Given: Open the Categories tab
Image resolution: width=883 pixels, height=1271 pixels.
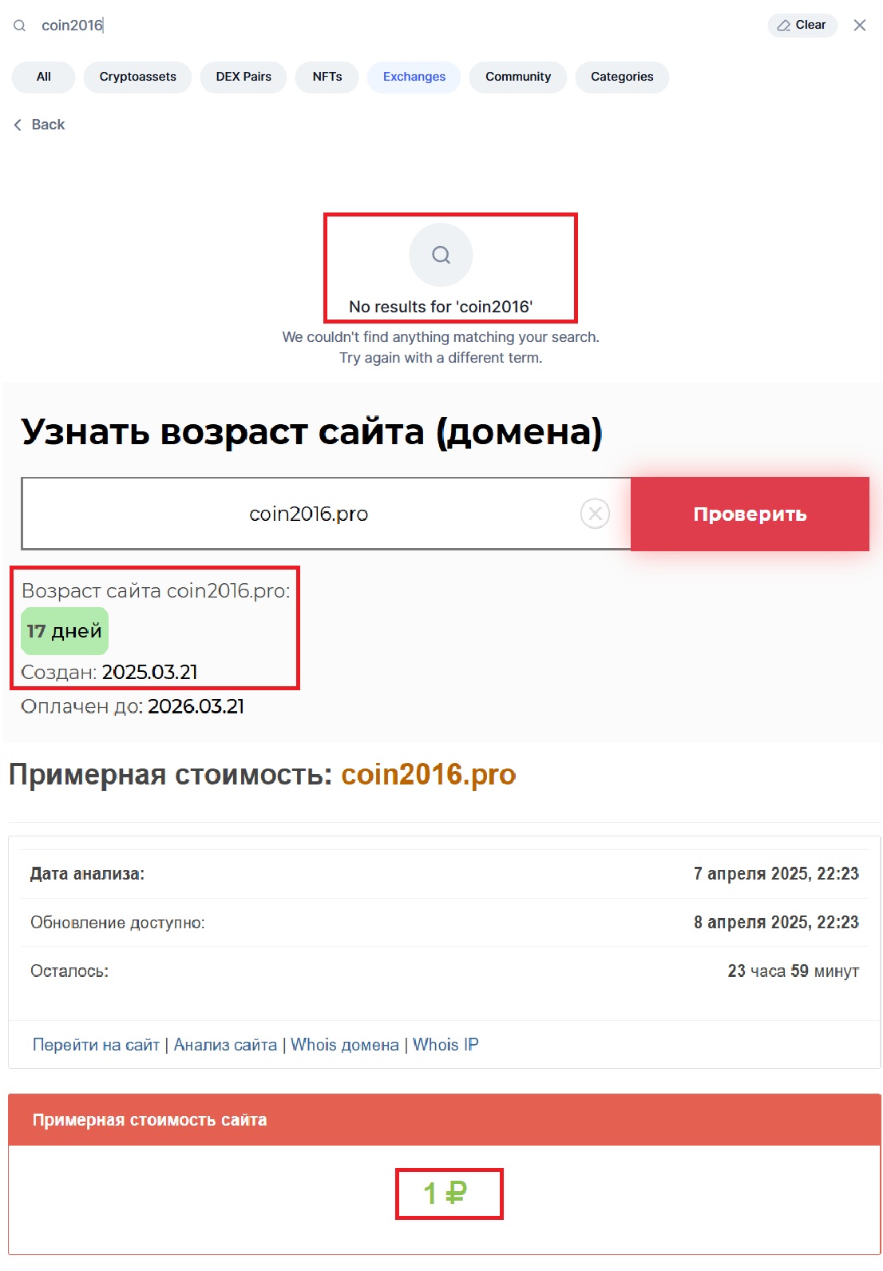Looking at the screenshot, I should click(622, 77).
